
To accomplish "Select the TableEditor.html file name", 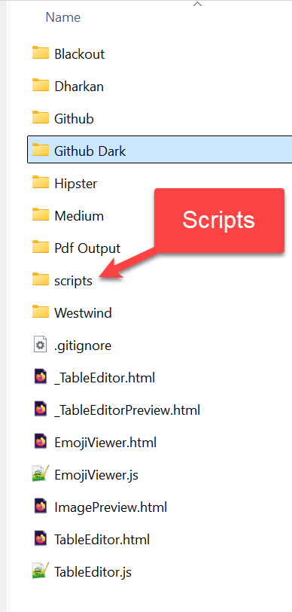I will (x=102, y=540).
